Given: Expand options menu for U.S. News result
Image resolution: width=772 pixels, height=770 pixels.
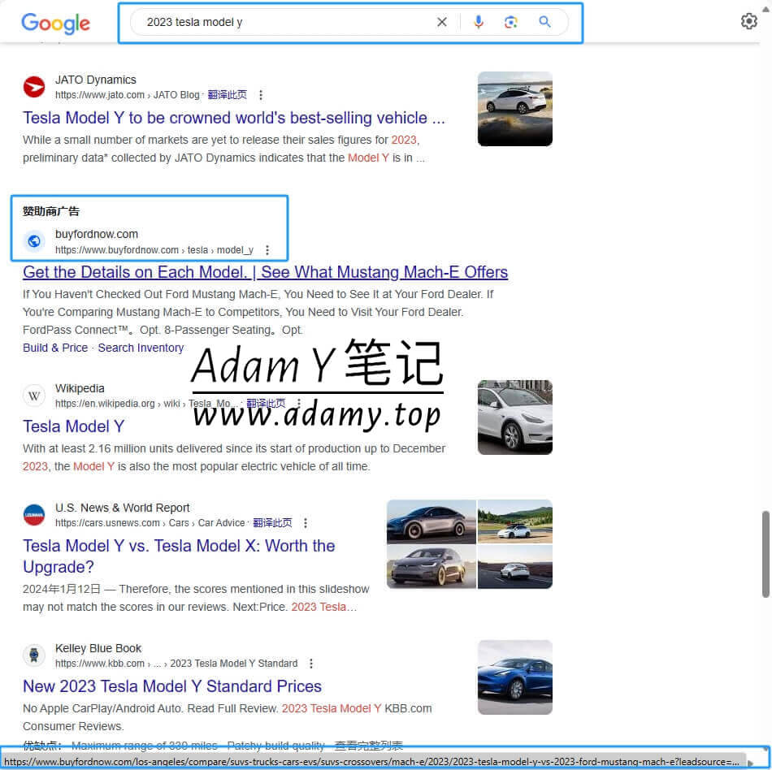Looking at the screenshot, I should [x=306, y=523].
